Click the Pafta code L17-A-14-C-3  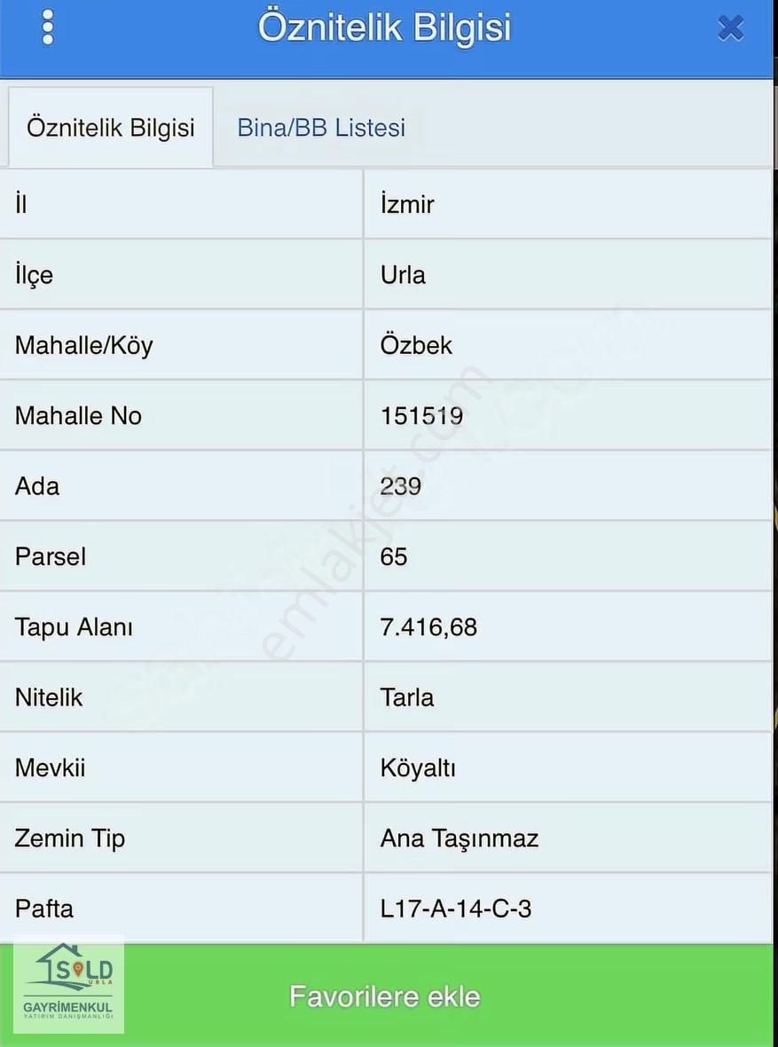tap(456, 909)
